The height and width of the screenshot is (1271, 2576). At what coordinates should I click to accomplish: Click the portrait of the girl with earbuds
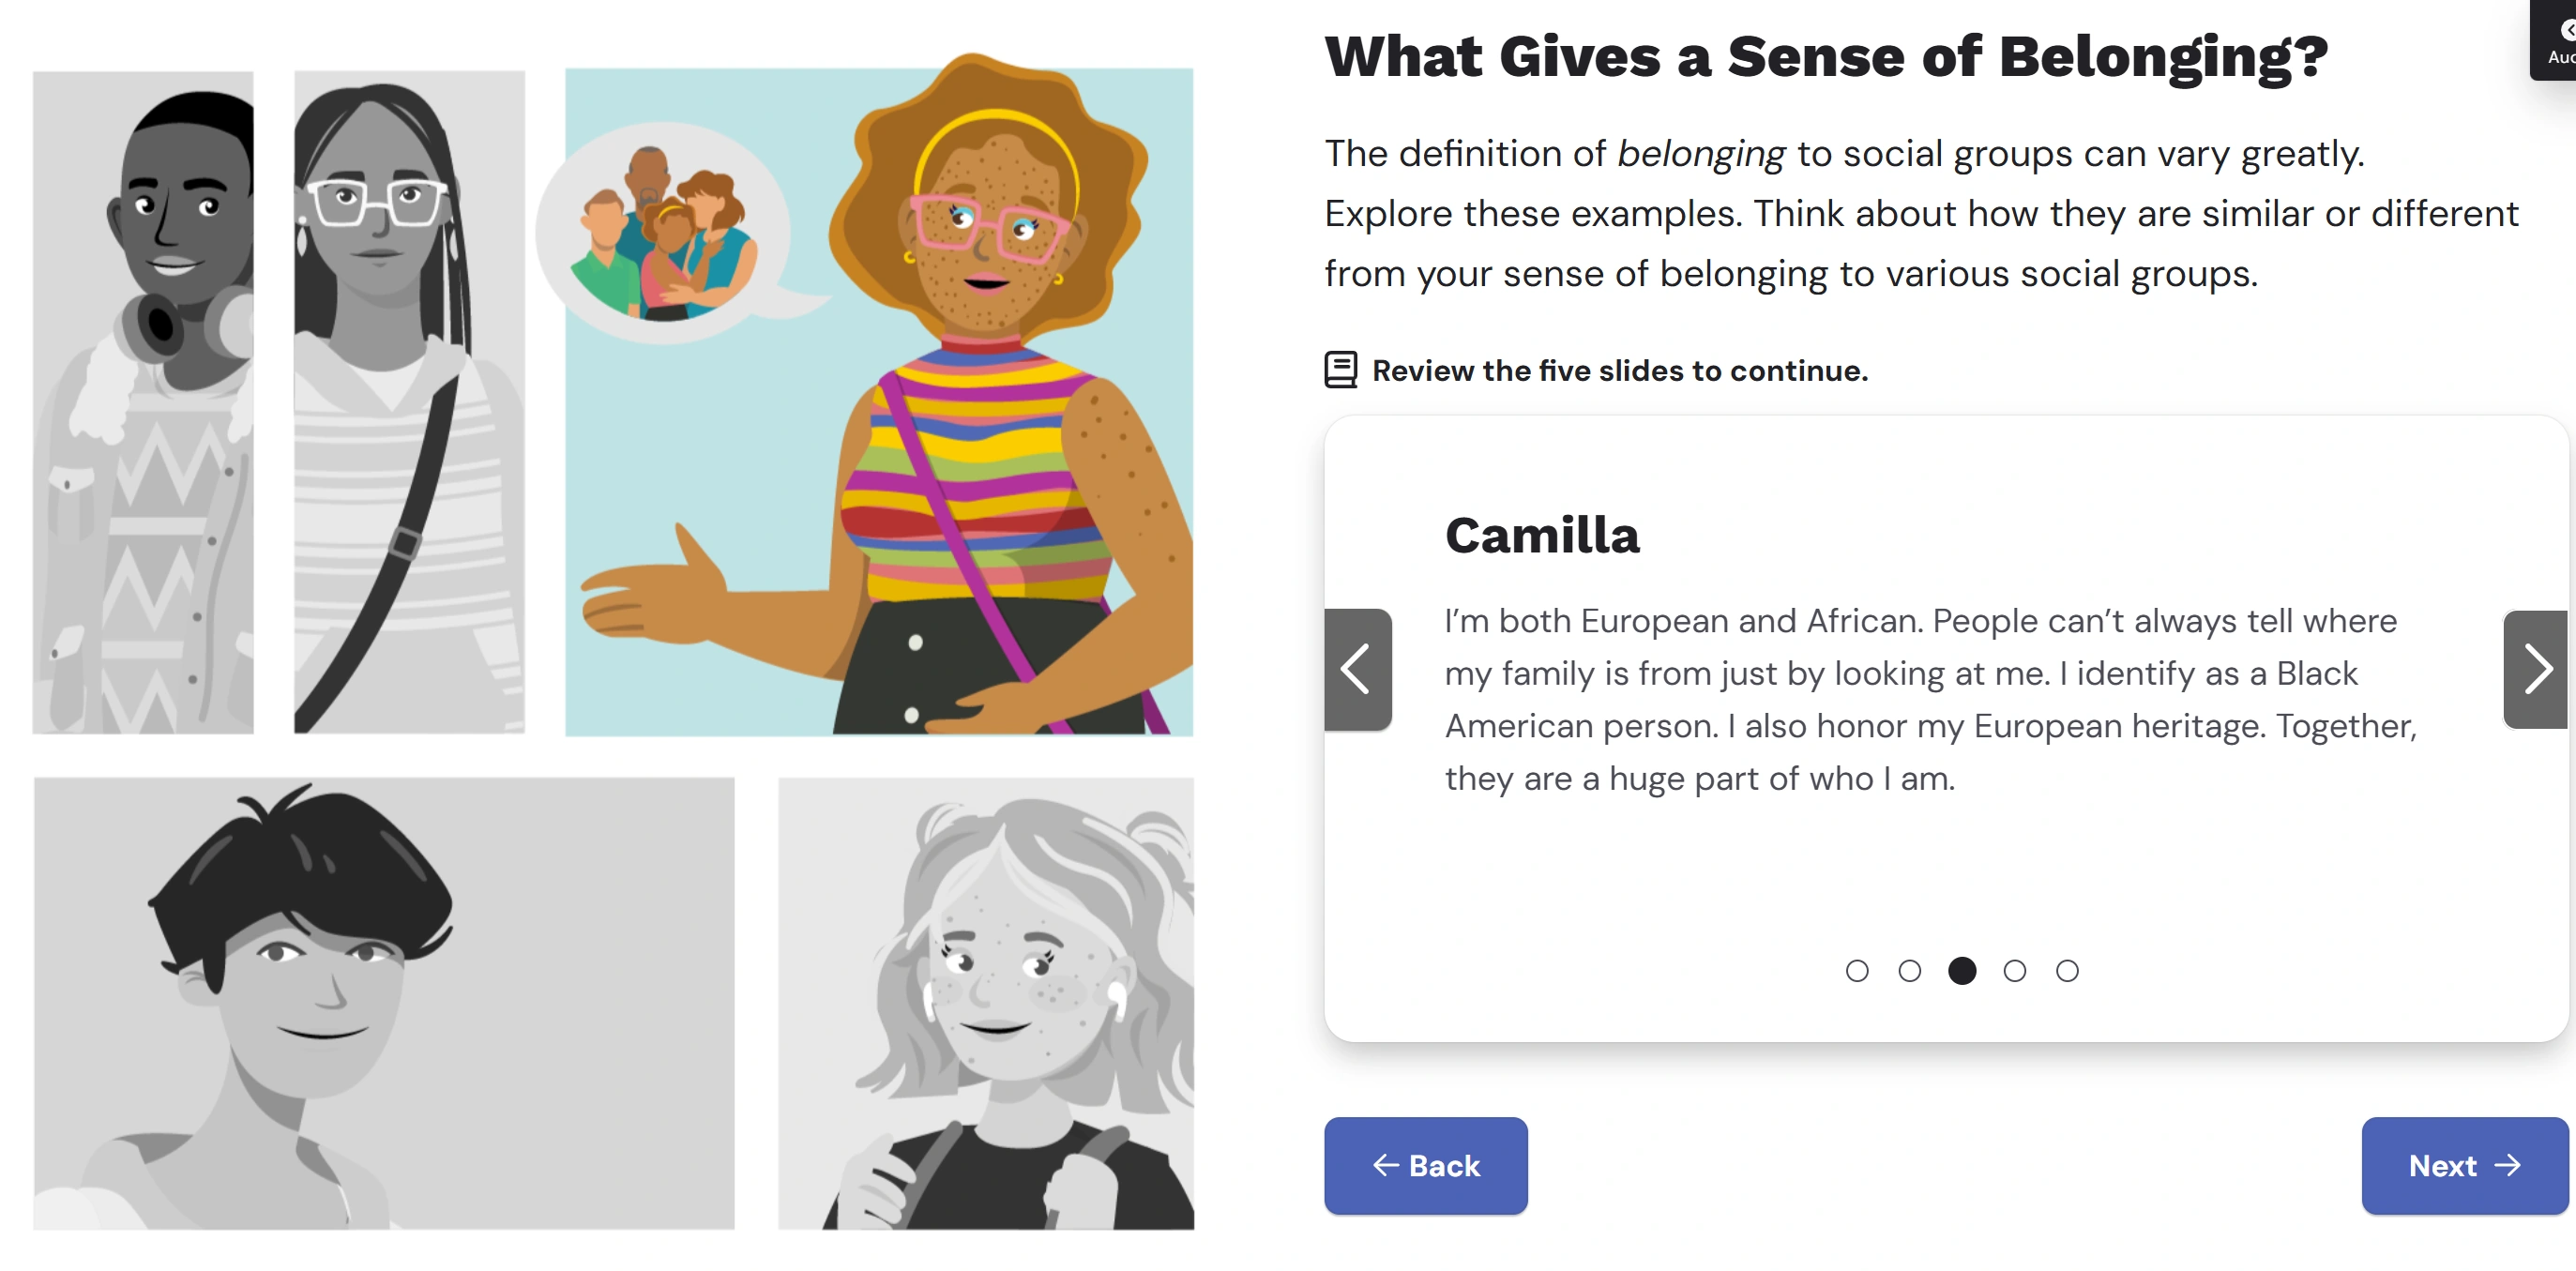[986, 1003]
